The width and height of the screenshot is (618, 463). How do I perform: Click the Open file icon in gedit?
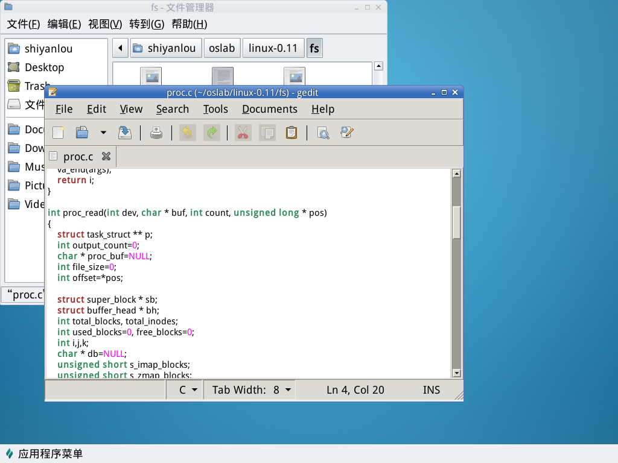(x=82, y=133)
